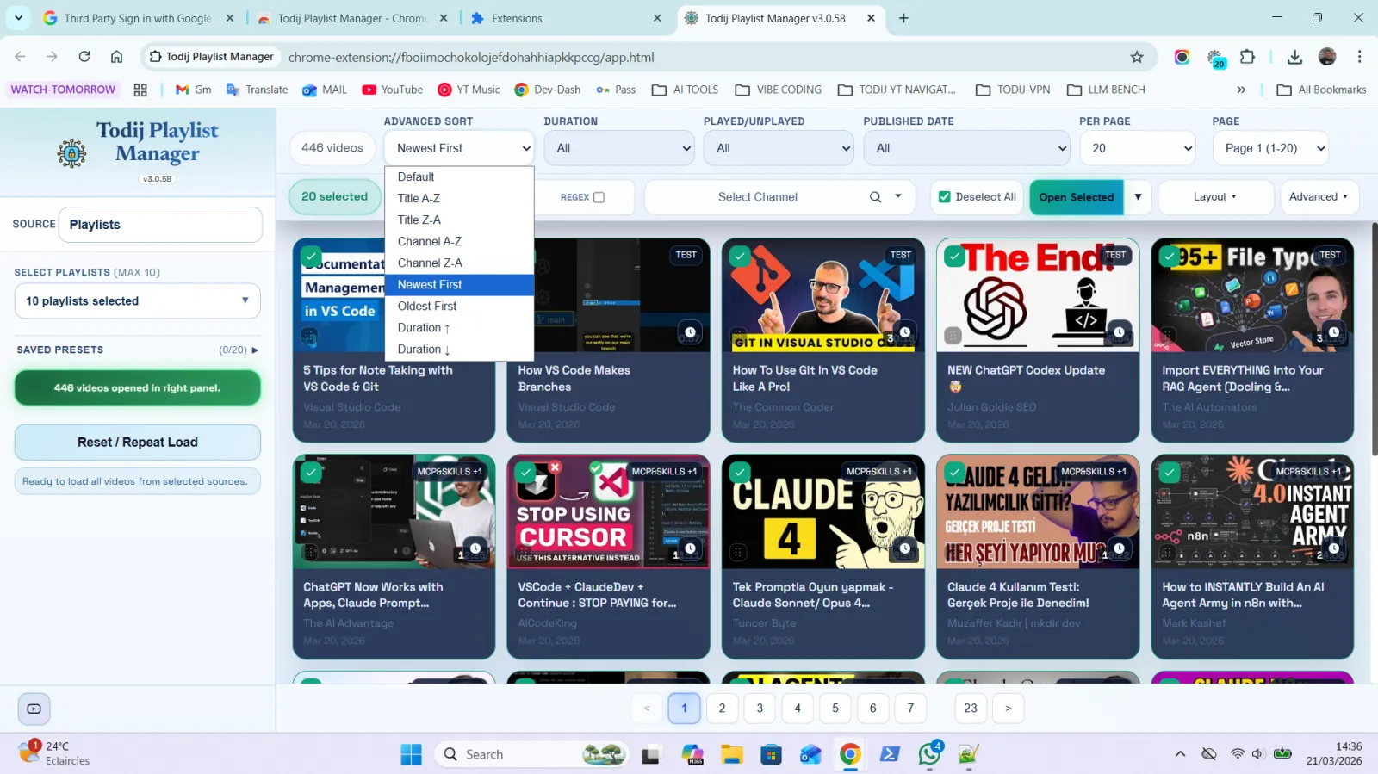1378x774 pixels.
Task: Open the YouTube bookmark
Action: (x=392, y=90)
